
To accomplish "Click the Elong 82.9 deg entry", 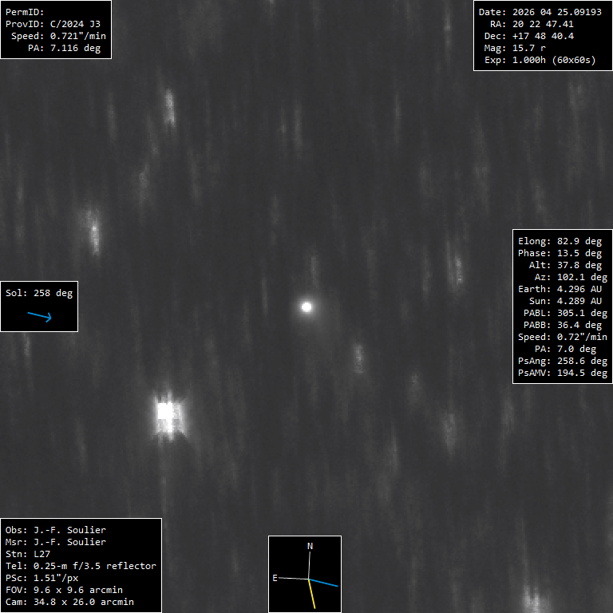I will click(x=560, y=241).
